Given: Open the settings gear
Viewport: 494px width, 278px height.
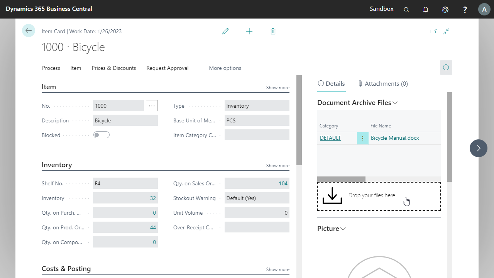Looking at the screenshot, I should (445, 10).
